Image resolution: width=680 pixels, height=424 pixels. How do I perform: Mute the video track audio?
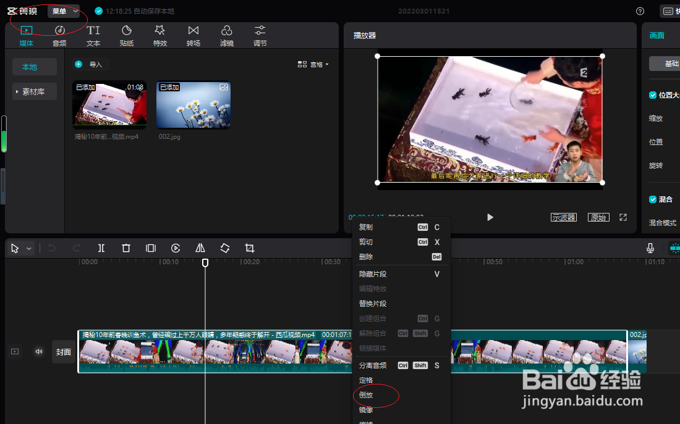pyautogui.click(x=39, y=351)
